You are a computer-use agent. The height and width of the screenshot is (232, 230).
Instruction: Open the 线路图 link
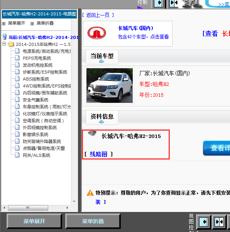[x=98, y=154]
